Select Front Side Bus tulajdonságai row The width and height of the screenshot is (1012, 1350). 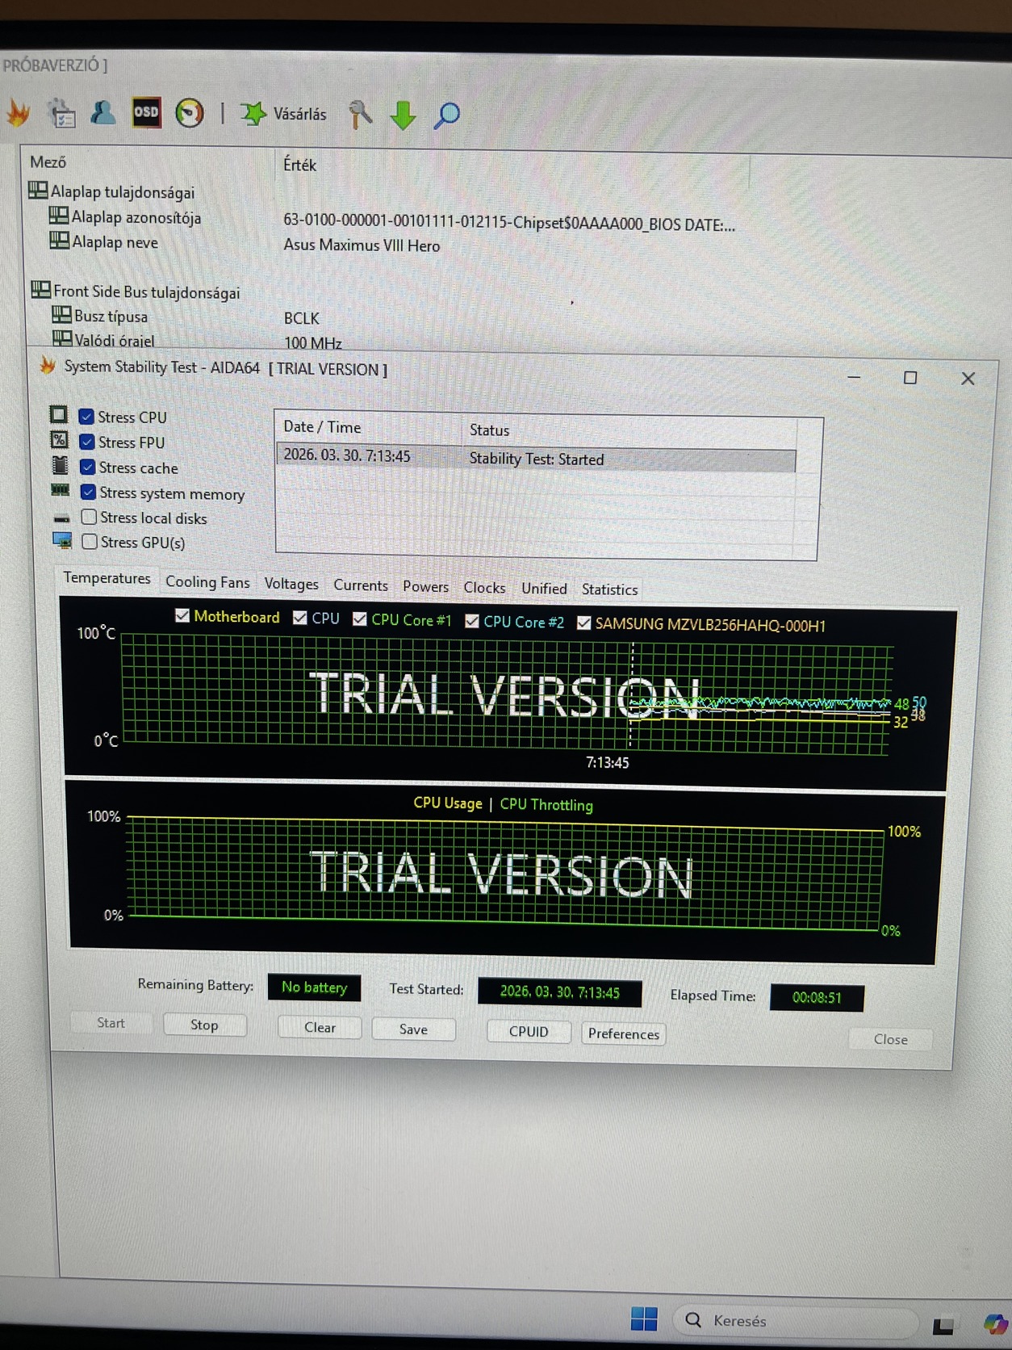(136, 291)
